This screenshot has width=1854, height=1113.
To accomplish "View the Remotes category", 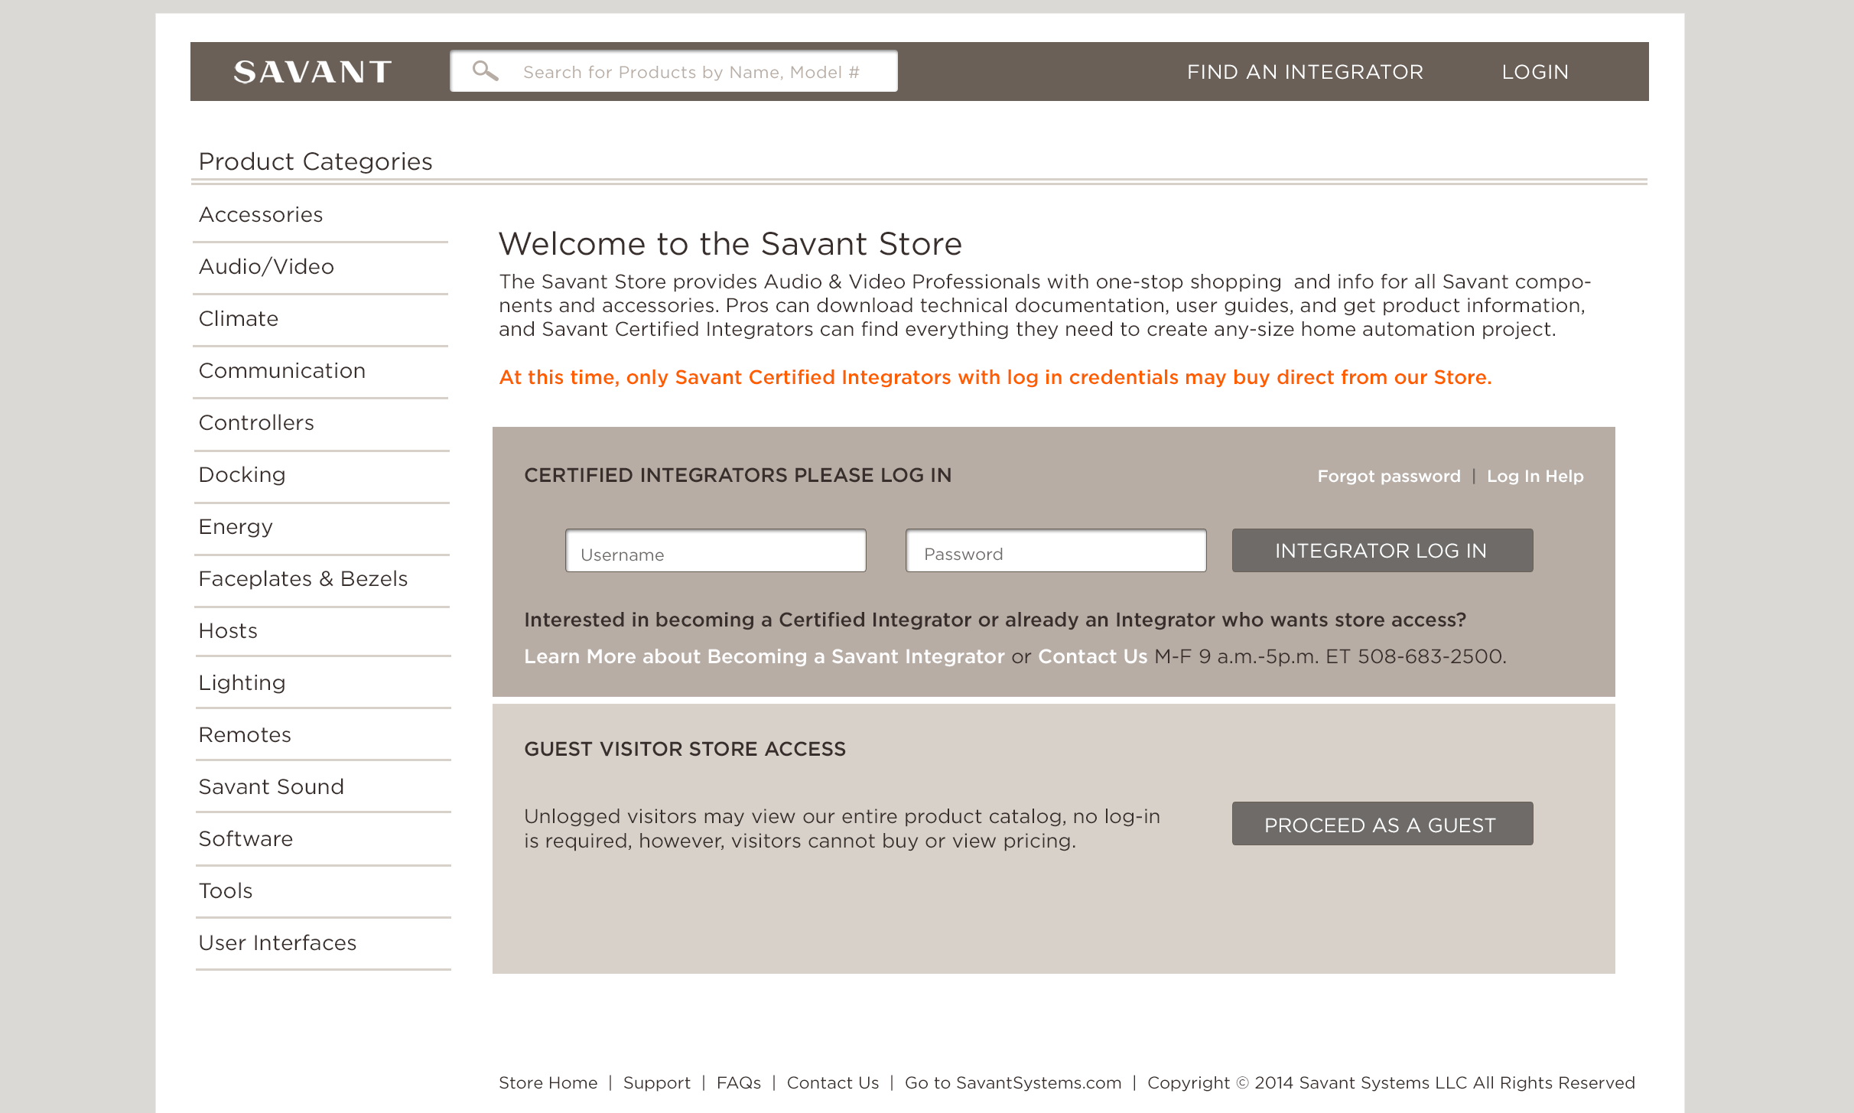I will tap(245, 734).
